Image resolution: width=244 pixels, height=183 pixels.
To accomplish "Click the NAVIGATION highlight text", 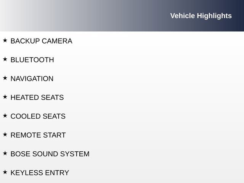I will tap(32, 79).
